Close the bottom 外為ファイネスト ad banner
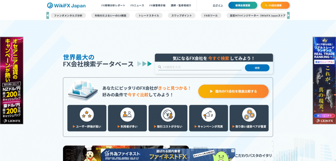Screen dimensions: 336x161 tap(233, 151)
